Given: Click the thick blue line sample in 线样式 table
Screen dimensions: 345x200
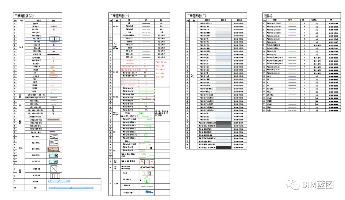Looking at the screenshot, I should [x=292, y=79].
